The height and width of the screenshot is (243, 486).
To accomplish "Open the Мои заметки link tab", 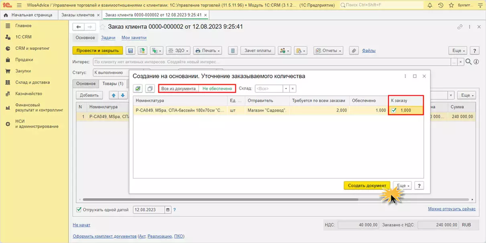I will pyautogui.click(x=134, y=38).
